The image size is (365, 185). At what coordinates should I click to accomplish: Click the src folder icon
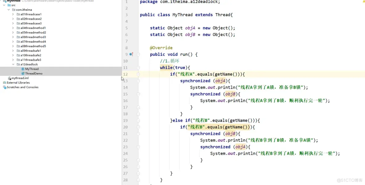click(9, 5)
